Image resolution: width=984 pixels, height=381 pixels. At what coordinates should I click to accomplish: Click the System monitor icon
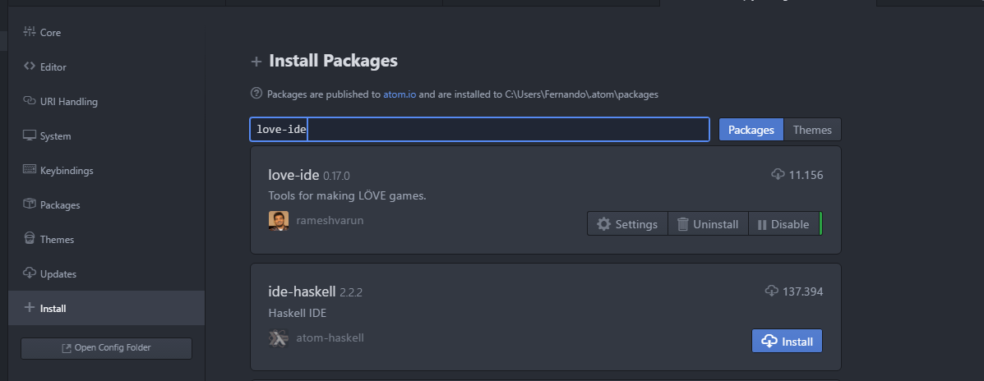coord(29,135)
